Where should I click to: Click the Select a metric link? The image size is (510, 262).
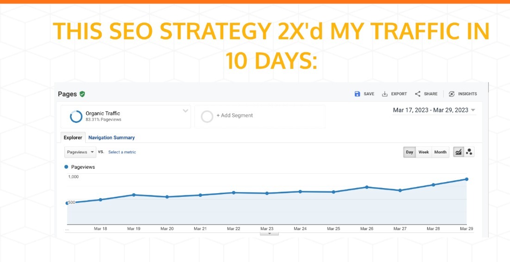(x=122, y=152)
